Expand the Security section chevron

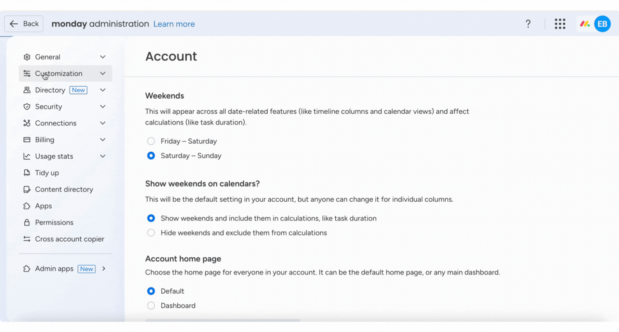click(x=103, y=106)
